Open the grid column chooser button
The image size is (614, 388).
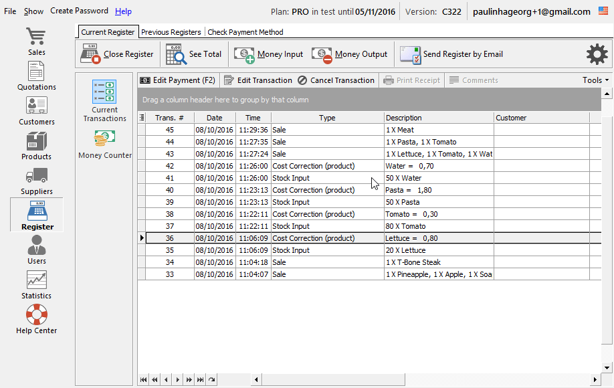(141, 118)
